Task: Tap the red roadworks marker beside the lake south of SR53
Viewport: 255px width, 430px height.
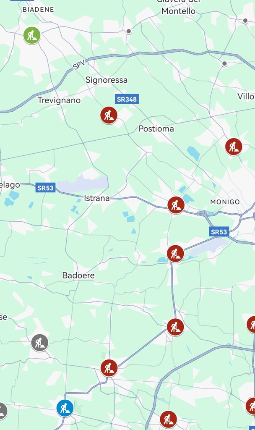Action: [175, 254]
